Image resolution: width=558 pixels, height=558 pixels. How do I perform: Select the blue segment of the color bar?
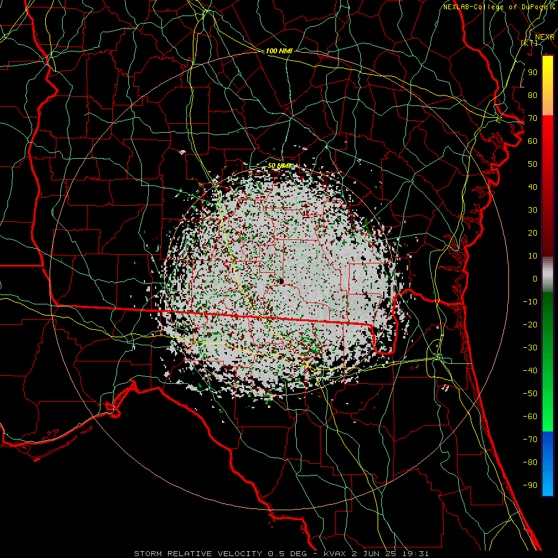pyautogui.click(x=547, y=464)
